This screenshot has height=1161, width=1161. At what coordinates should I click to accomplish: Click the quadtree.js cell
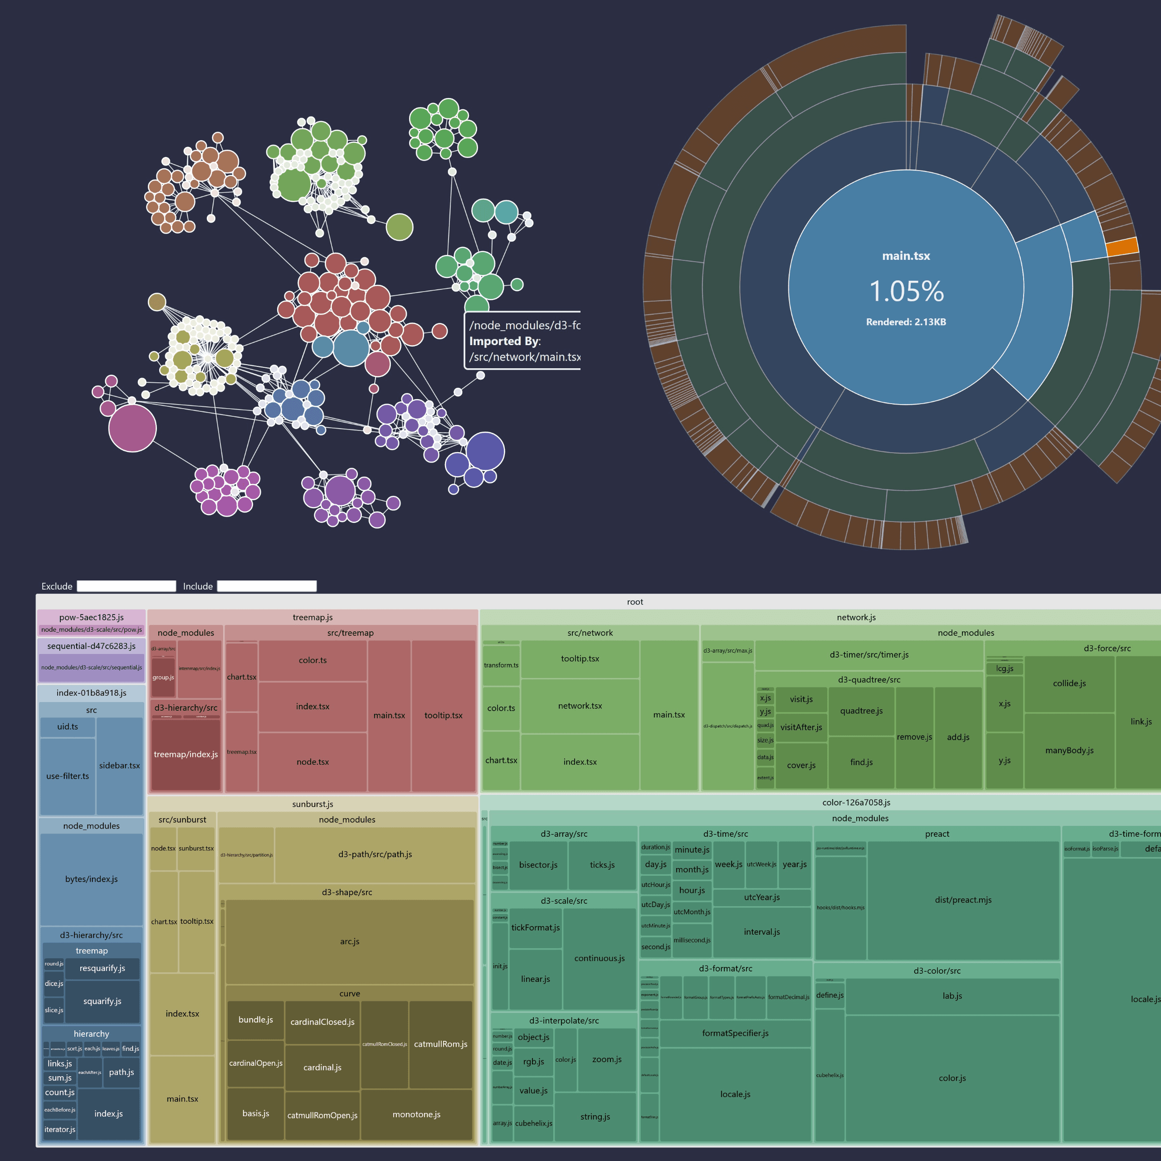click(x=861, y=711)
